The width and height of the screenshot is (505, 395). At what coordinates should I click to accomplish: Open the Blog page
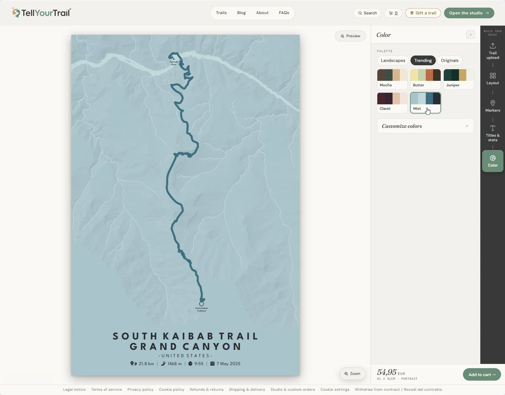pos(242,13)
